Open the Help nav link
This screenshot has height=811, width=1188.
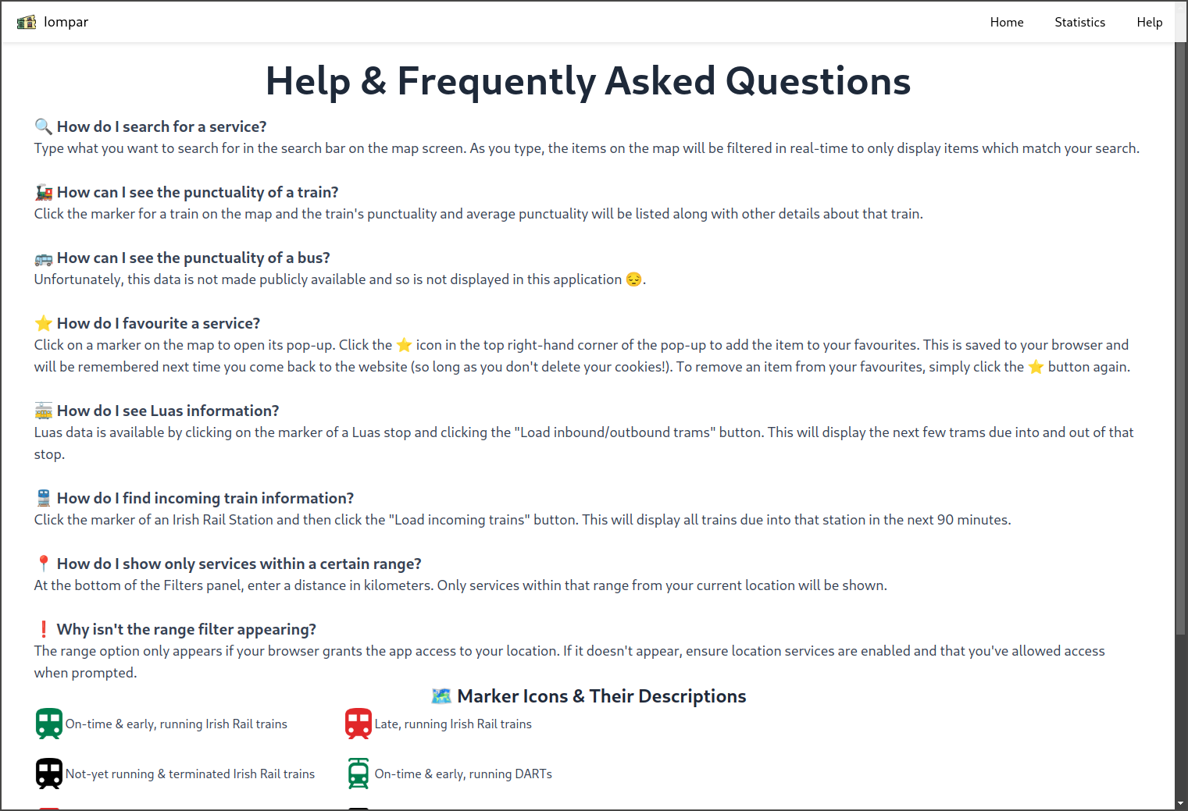[1149, 22]
